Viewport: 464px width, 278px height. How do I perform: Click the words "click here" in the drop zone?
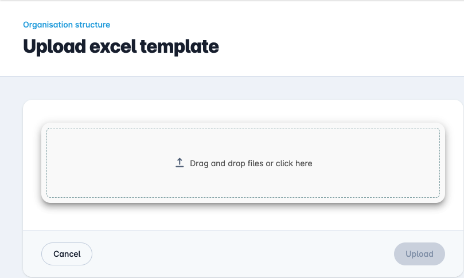[294, 163]
